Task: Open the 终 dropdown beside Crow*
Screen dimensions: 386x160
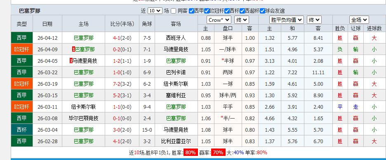Action: (x=242, y=20)
